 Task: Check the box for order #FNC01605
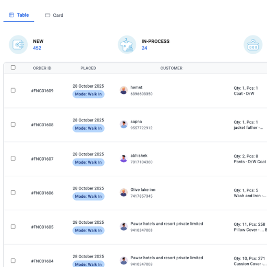[13, 227]
